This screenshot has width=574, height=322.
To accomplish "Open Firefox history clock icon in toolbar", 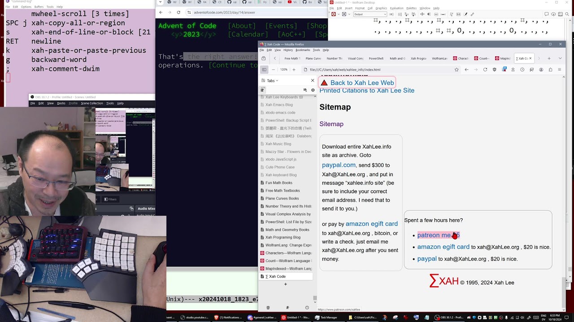I will tap(522, 70).
